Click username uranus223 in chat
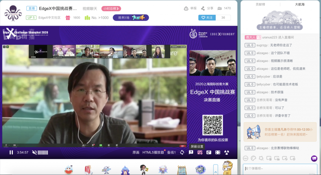Image resolution: width=321 pixels, height=175 pixels. click(x=270, y=37)
